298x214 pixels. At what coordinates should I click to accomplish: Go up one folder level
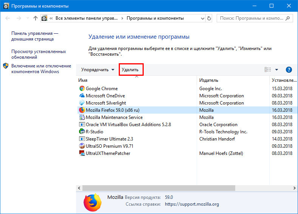(36, 18)
